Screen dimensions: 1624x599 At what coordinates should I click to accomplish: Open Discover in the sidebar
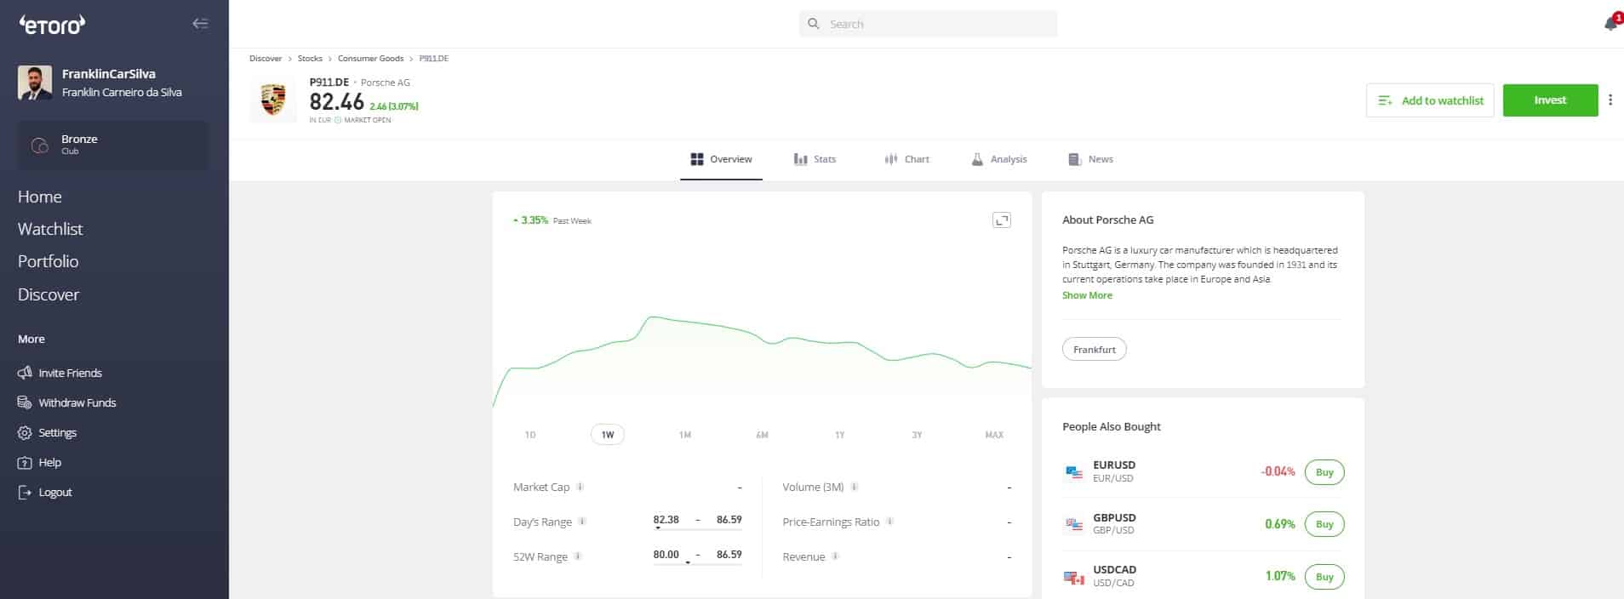[x=49, y=294]
